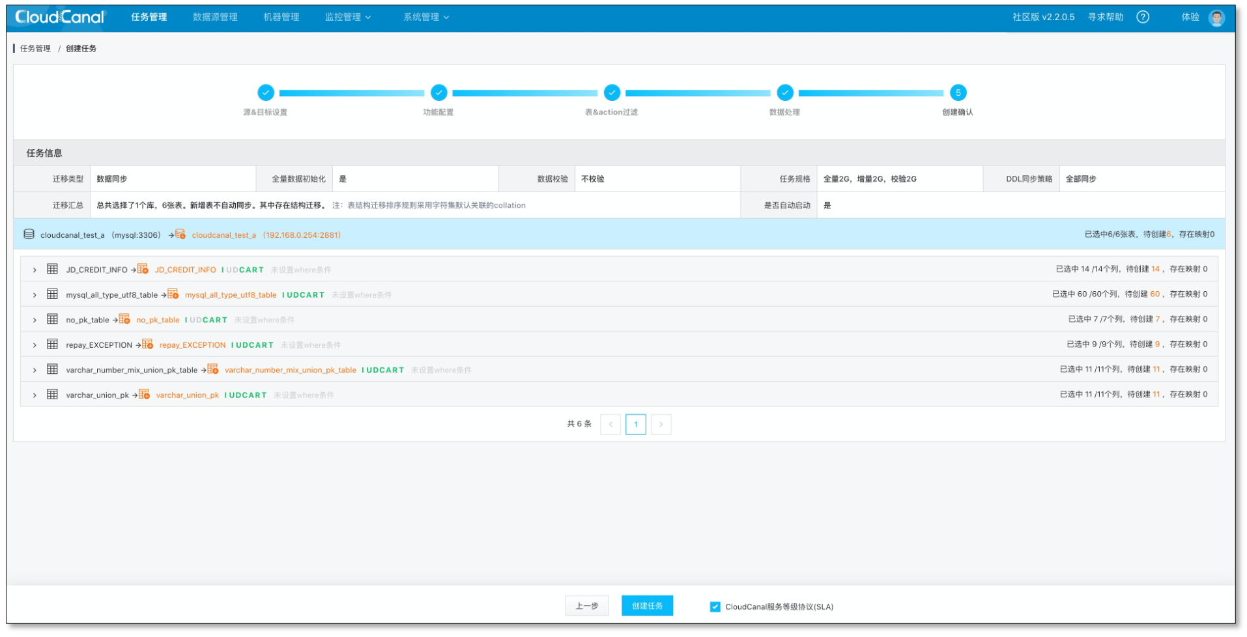
Task: Click the help question mark icon
Action: click(x=1142, y=17)
